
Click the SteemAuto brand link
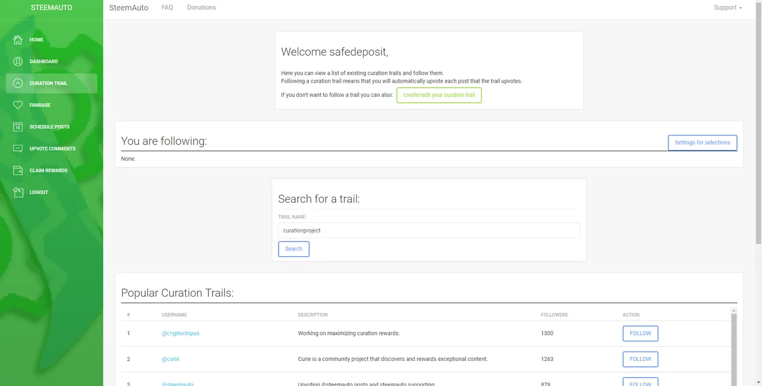129,8
